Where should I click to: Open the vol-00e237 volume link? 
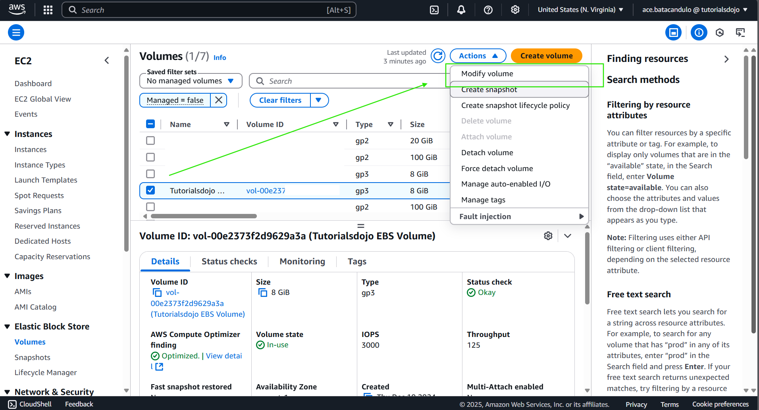266,191
